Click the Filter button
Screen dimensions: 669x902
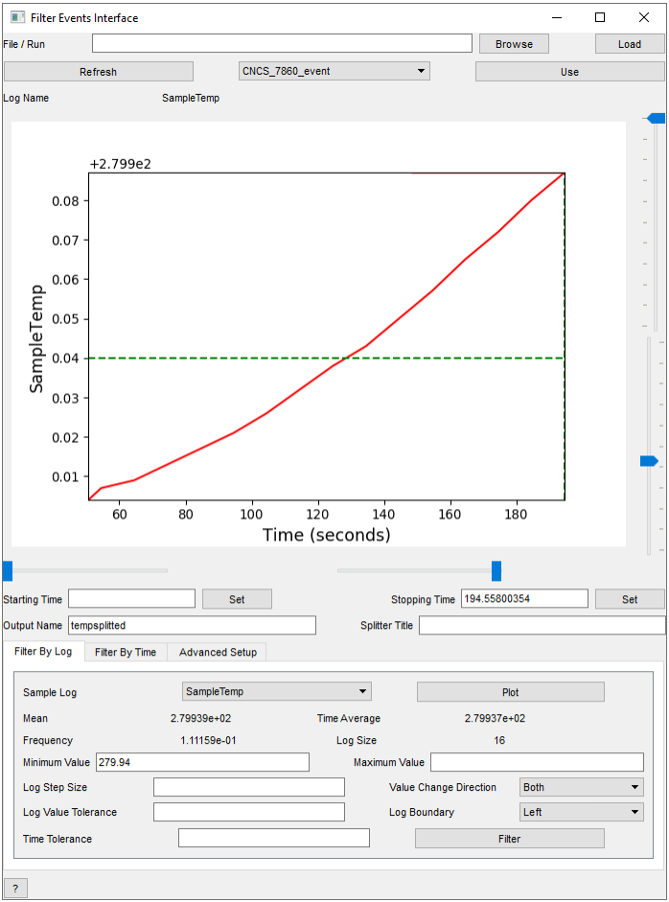click(509, 839)
